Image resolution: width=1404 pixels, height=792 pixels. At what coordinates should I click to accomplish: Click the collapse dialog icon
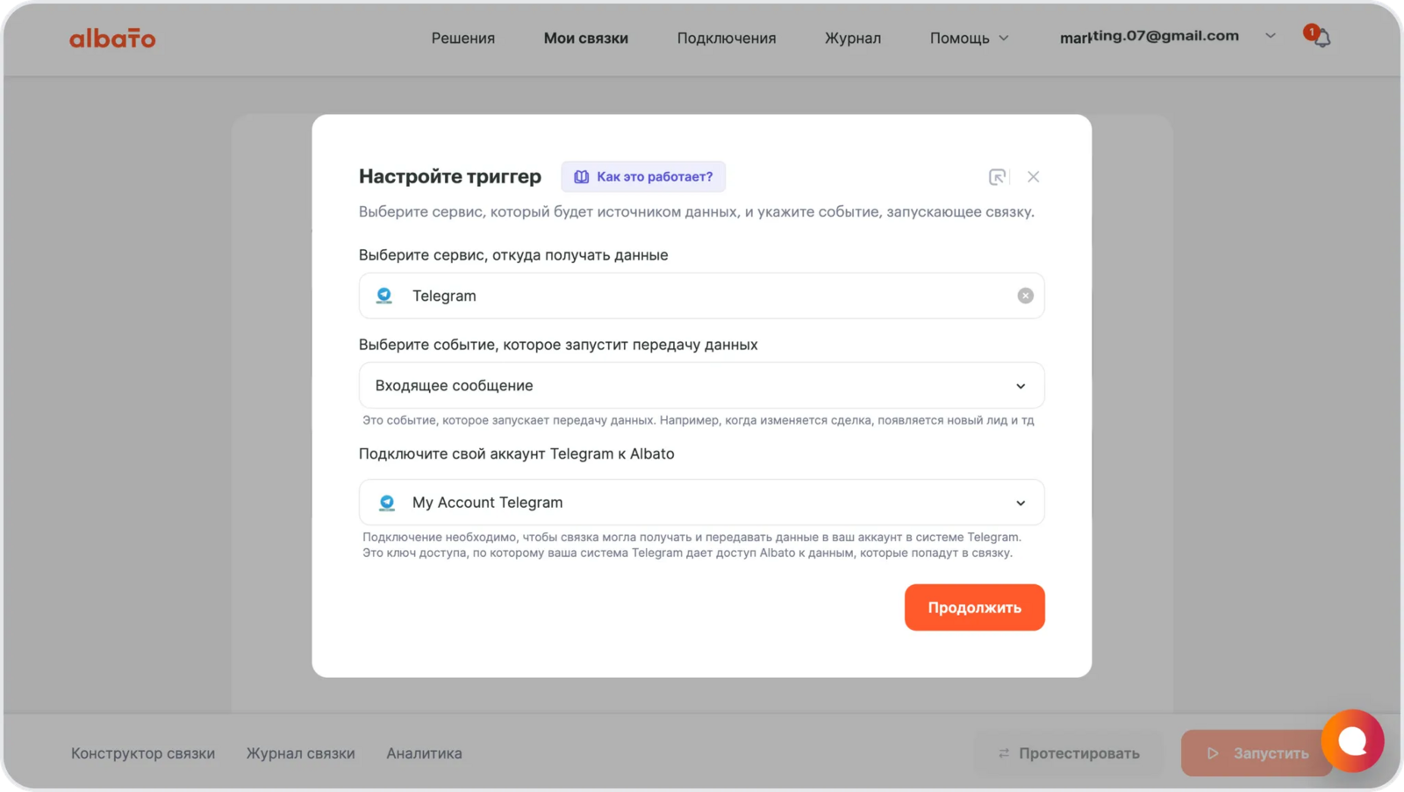[x=997, y=177]
